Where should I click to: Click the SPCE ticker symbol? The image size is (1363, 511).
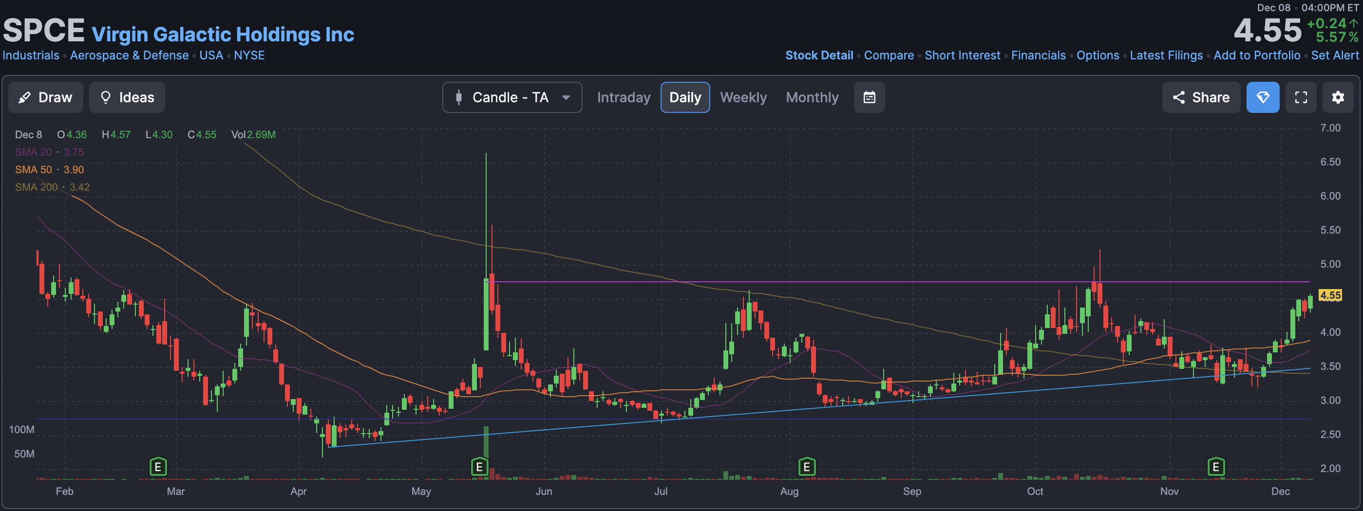(44, 30)
